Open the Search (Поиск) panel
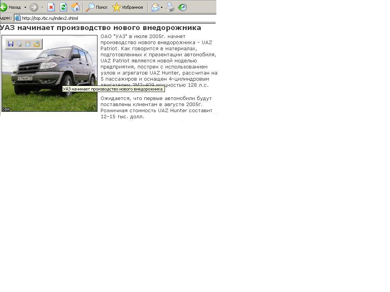The width and height of the screenshot is (390, 292). 97,7
